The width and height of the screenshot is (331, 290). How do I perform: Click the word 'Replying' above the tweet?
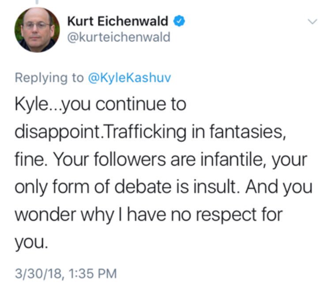coord(41,78)
